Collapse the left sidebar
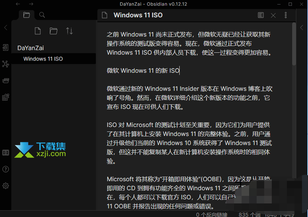Viewport: 308px width, 217px height. click(x=6, y=28)
